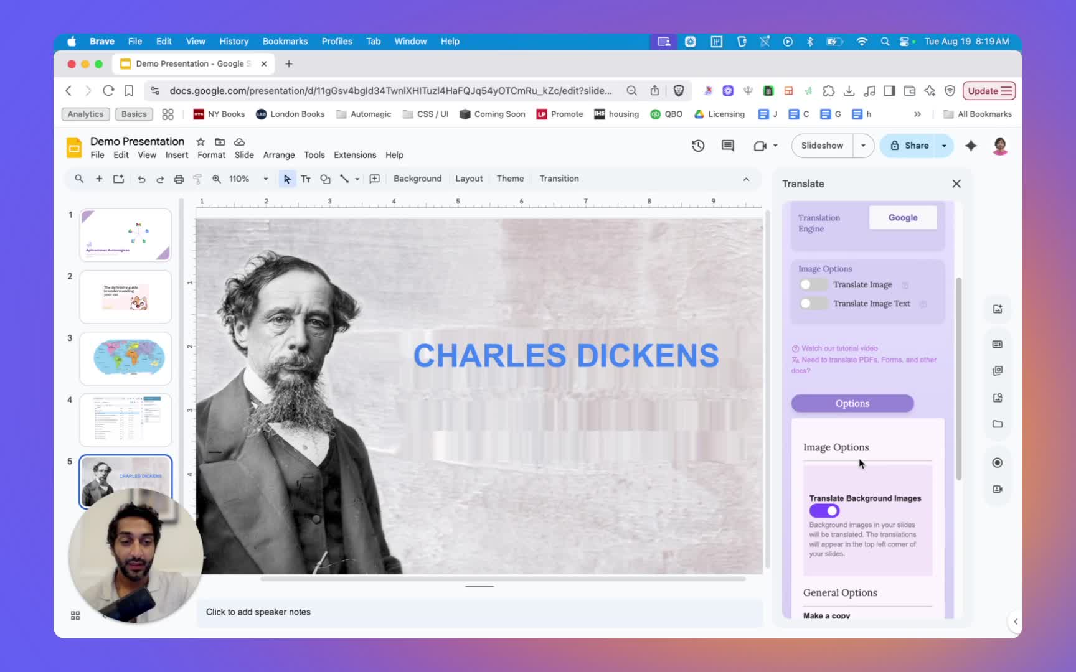The height and width of the screenshot is (672, 1076).
Task: Disable Translate Background Images switch
Action: click(824, 511)
